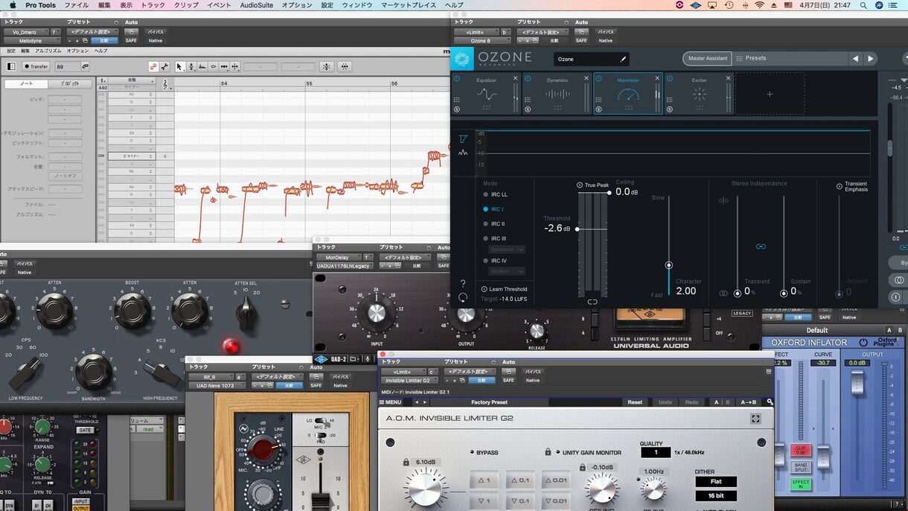Click the wrench icon in Invisible Limiter toolbar
Screen dimensions: 908x511
770,402
